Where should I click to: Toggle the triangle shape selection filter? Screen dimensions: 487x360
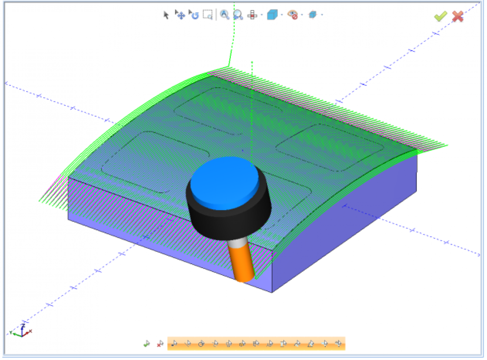310,343
